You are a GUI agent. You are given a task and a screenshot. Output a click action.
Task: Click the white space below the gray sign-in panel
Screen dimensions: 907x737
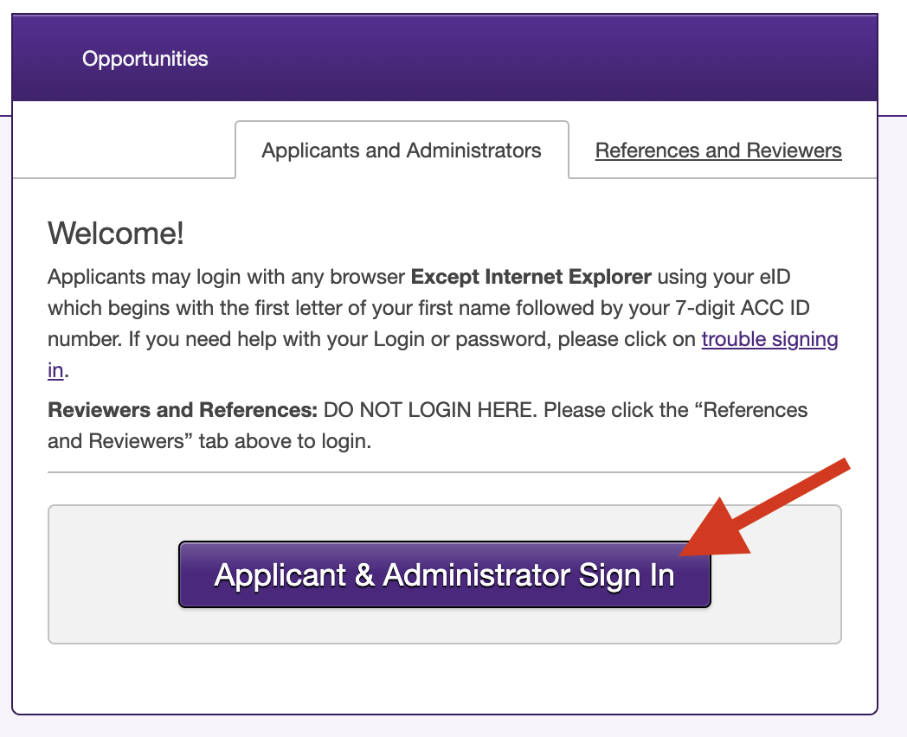point(444,679)
